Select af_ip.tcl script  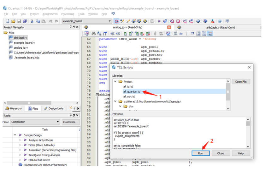pyautogui.click(x=128, y=86)
